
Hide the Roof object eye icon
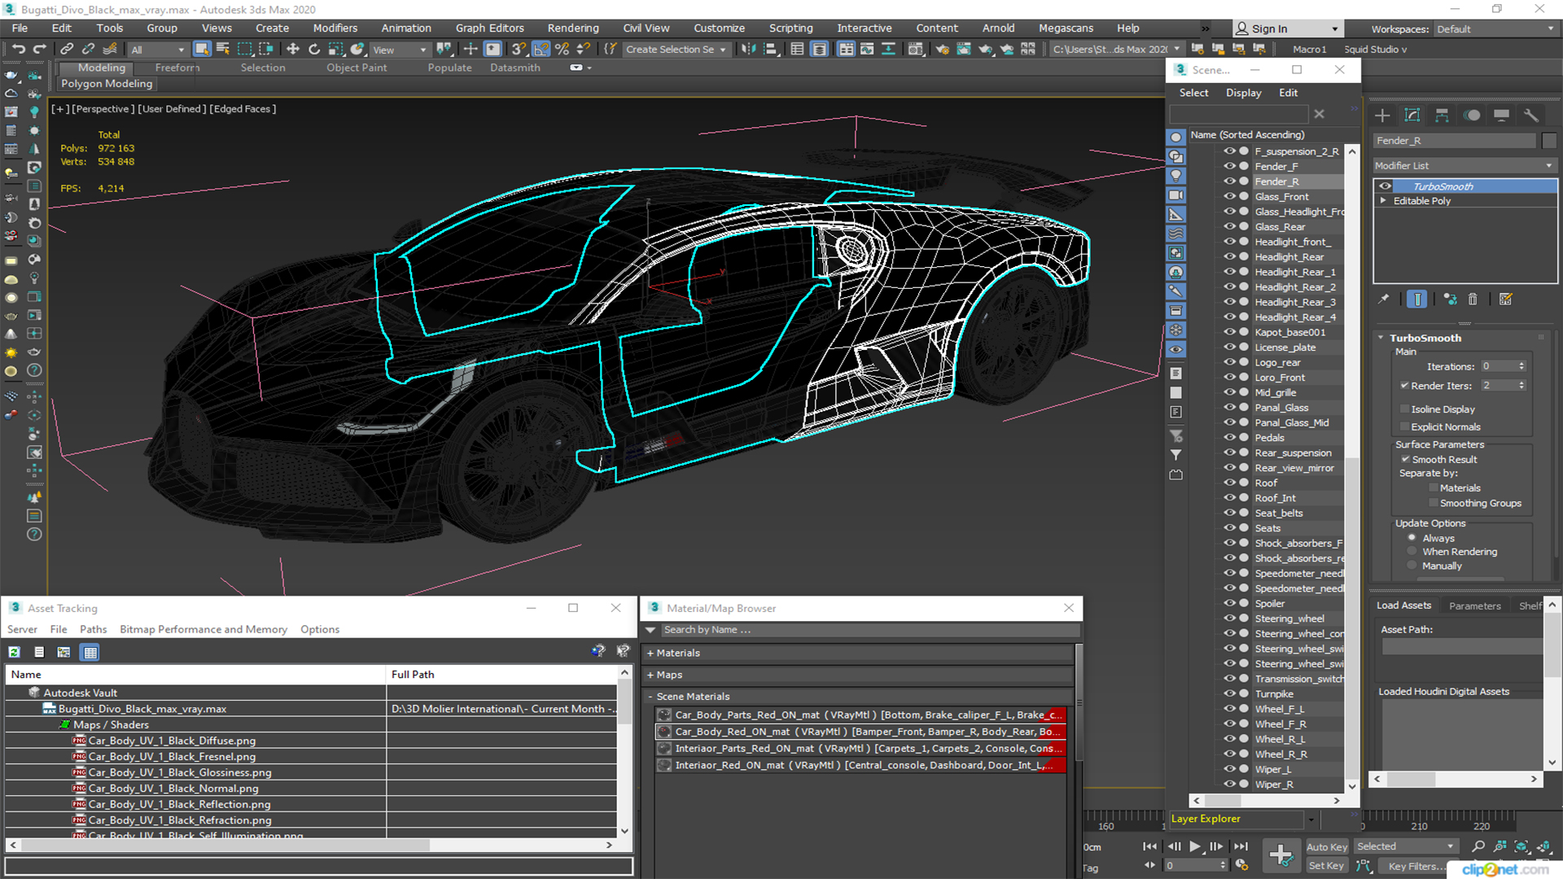[1229, 483]
